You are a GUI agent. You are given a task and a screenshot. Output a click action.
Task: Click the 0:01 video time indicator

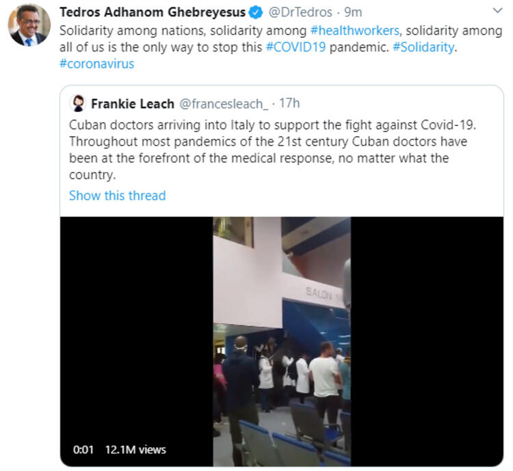coord(83,450)
